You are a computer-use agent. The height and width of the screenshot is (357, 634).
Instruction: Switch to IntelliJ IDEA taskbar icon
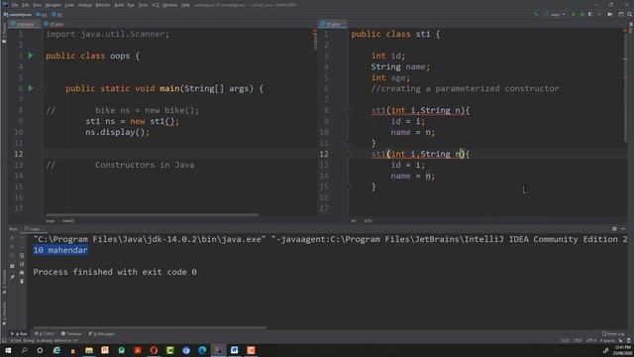[x=218, y=350]
